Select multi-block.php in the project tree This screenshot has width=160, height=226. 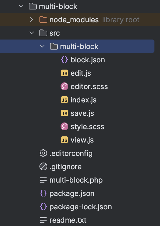click(x=76, y=180)
